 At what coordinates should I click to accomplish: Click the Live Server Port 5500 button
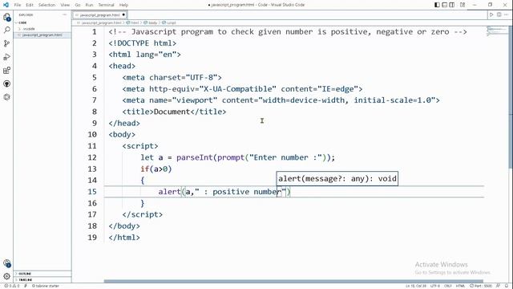(481, 286)
